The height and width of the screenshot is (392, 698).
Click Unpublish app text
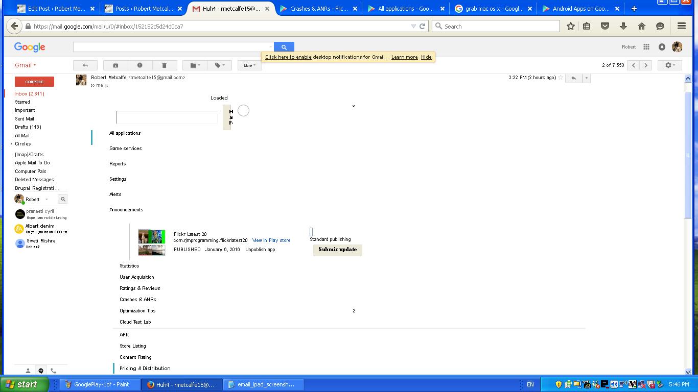click(x=260, y=250)
